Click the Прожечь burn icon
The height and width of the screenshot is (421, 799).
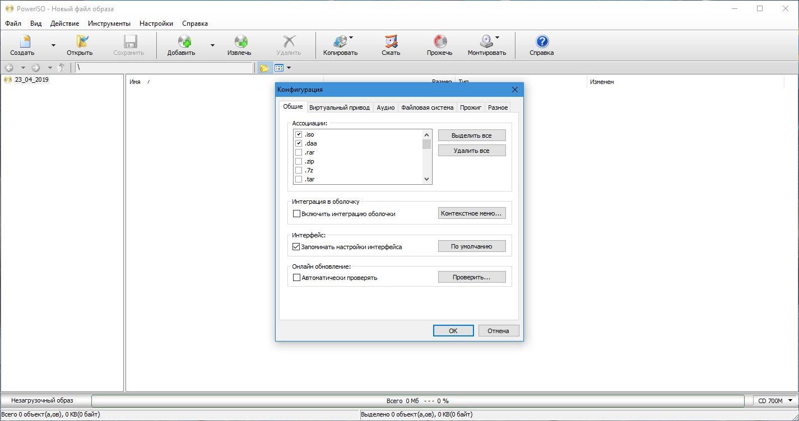(x=440, y=41)
